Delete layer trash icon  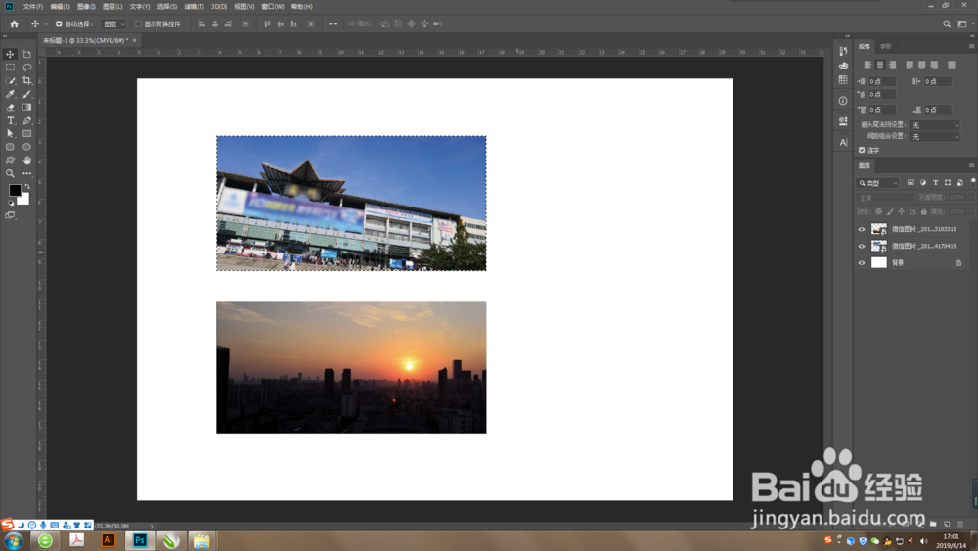[960, 524]
